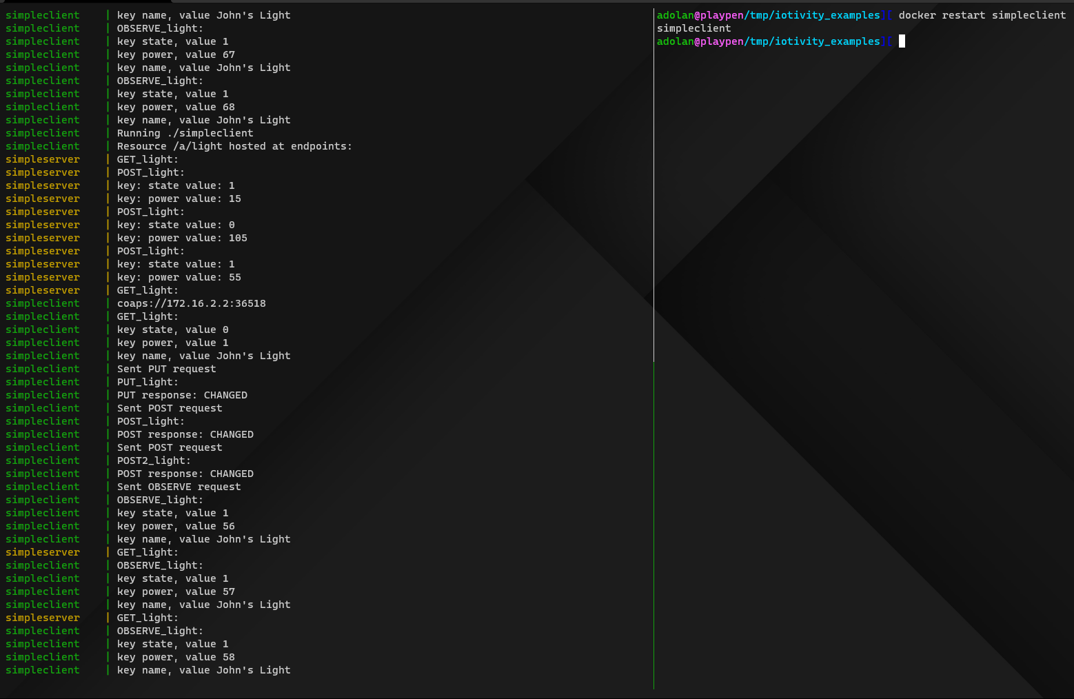Click server line 'key: power value: 15'
The height and width of the screenshot is (699, 1074).
click(x=179, y=199)
